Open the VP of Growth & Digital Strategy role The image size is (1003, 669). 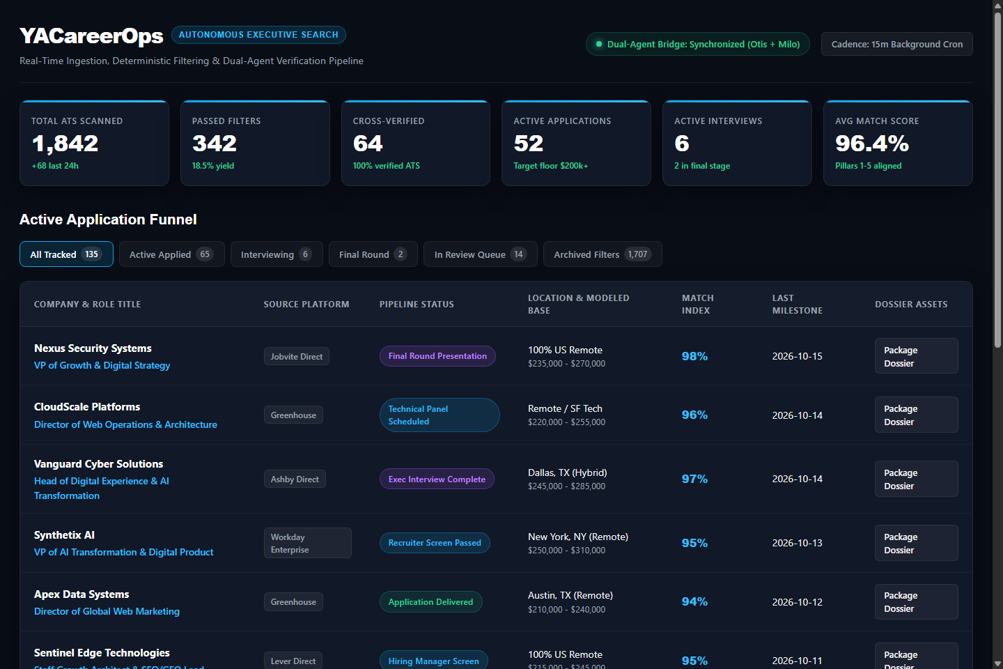(x=102, y=365)
